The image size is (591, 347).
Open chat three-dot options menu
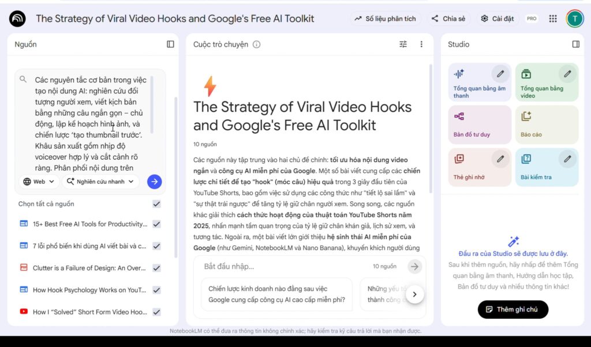[421, 44]
